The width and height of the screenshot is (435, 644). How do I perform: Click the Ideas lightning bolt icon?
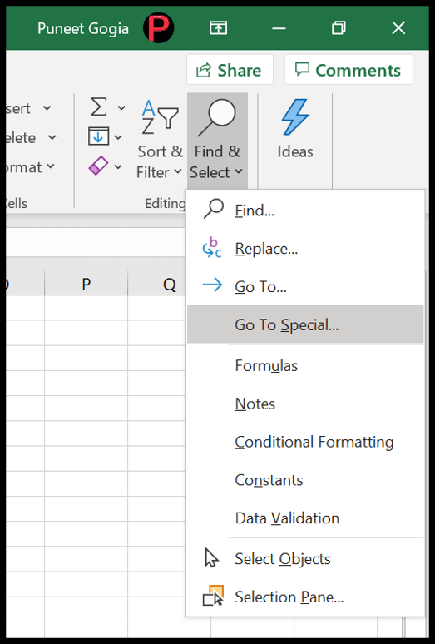tap(294, 117)
